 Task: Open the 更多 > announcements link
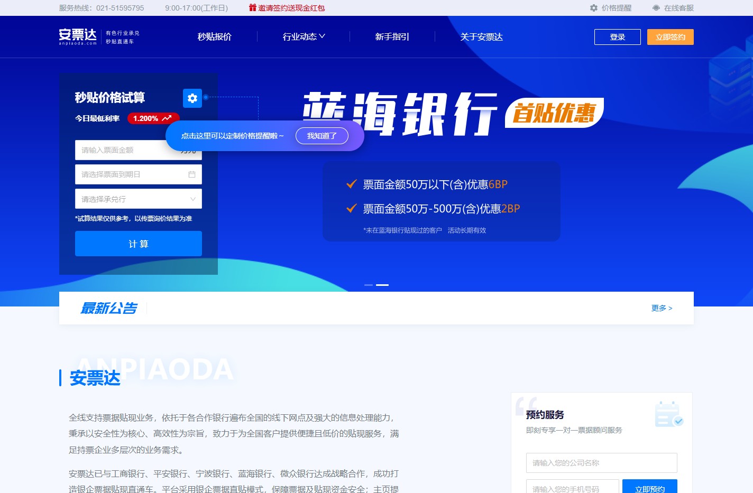point(662,308)
